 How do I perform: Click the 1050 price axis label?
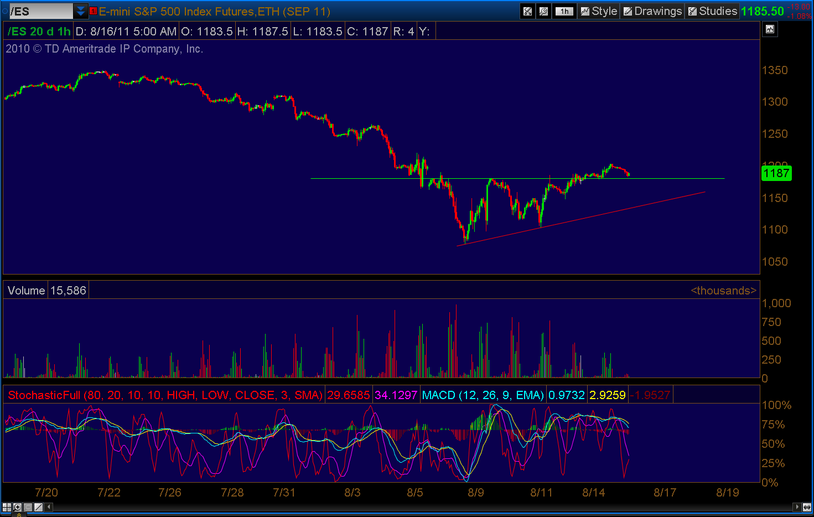tap(775, 262)
